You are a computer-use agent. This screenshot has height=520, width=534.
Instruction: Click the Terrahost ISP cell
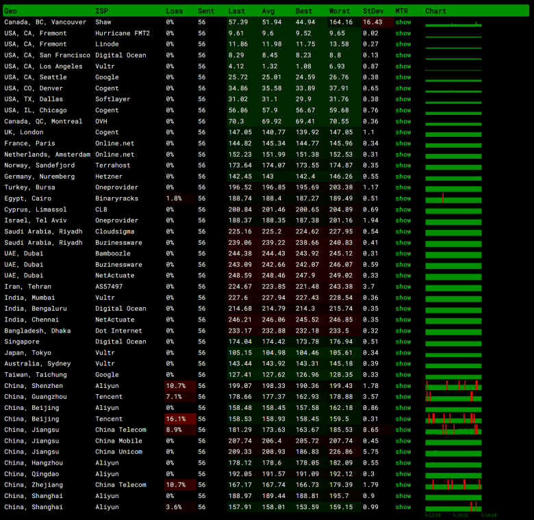pyautogui.click(x=112, y=166)
